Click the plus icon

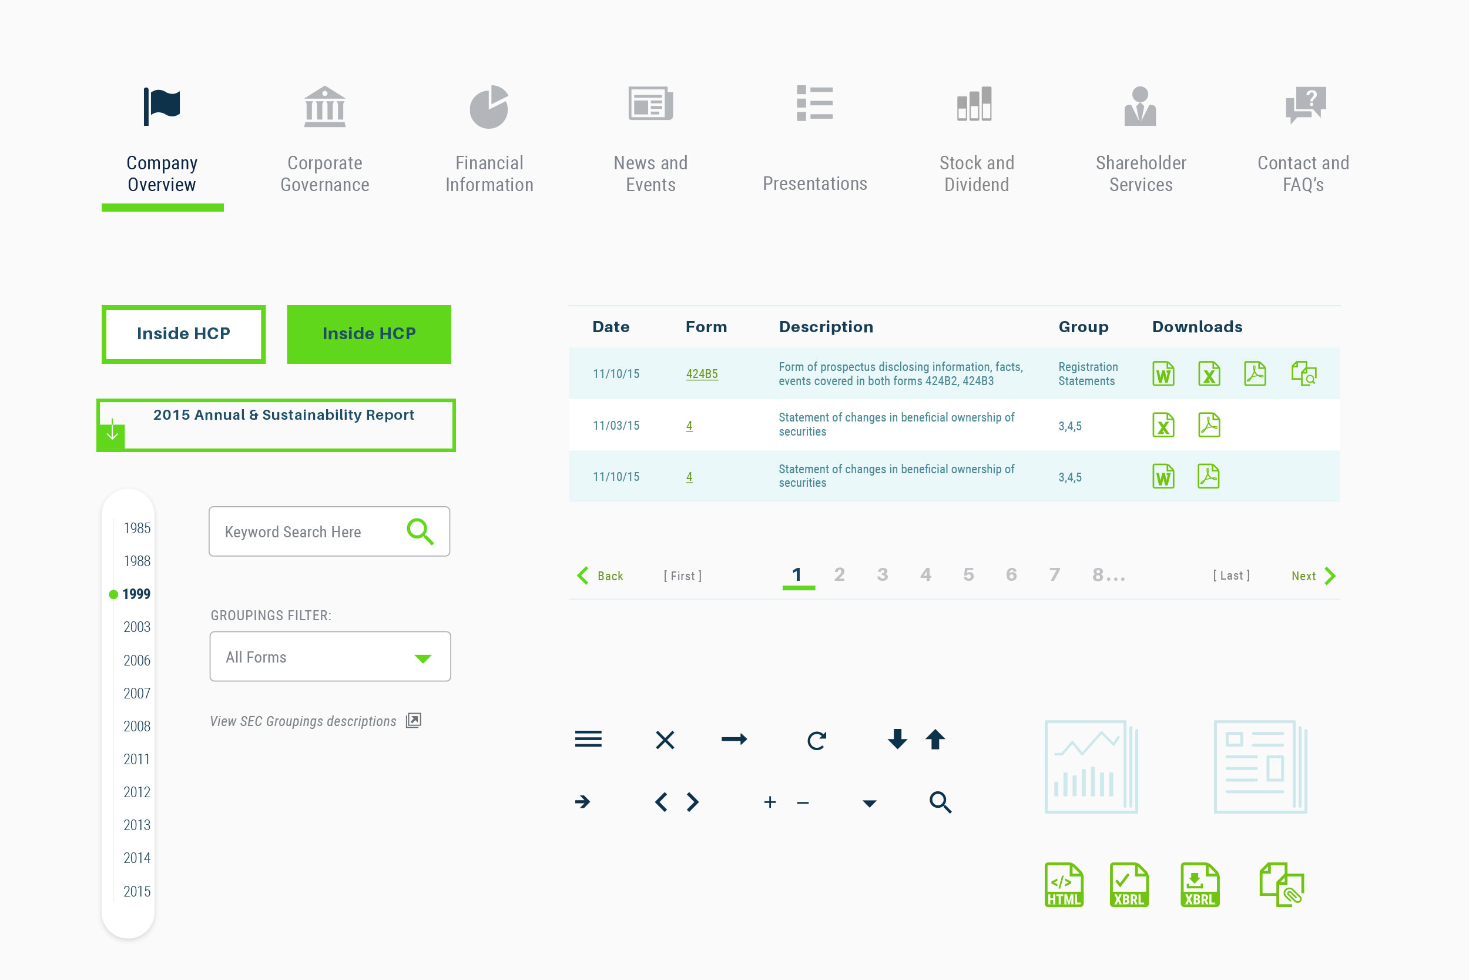click(x=770, y=802)
